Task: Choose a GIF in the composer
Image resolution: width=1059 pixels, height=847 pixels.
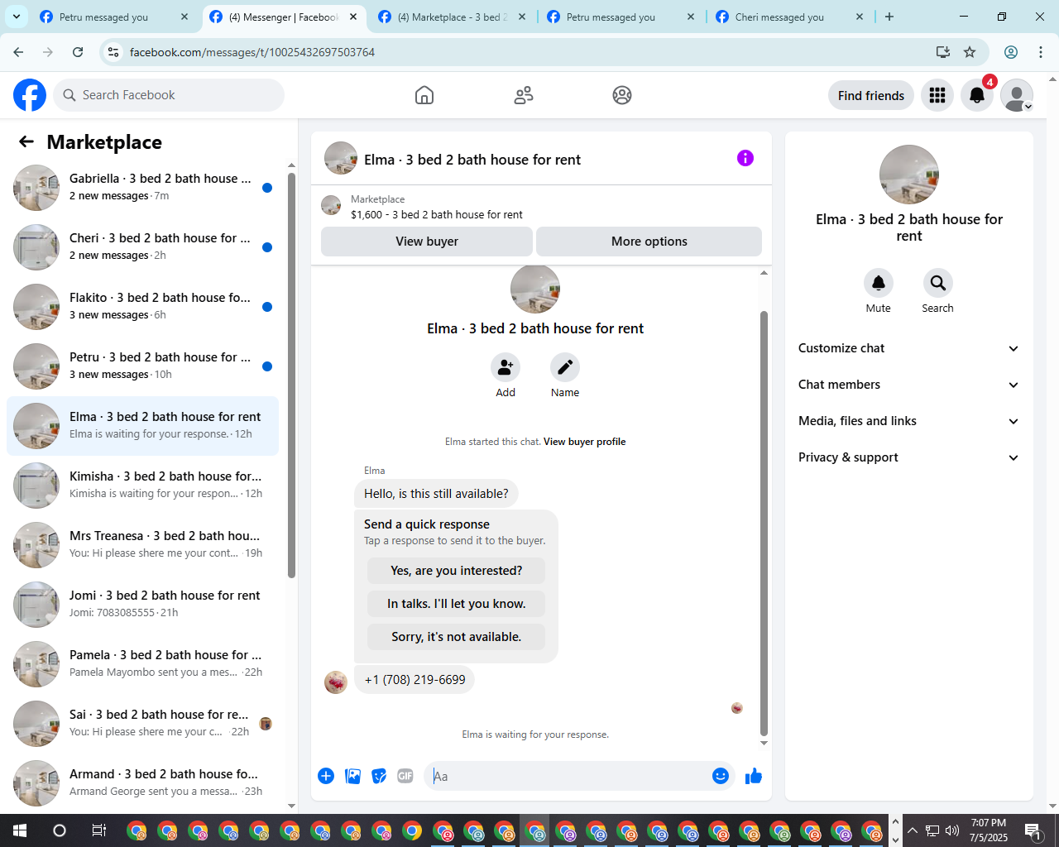Action: coord(405,776)
